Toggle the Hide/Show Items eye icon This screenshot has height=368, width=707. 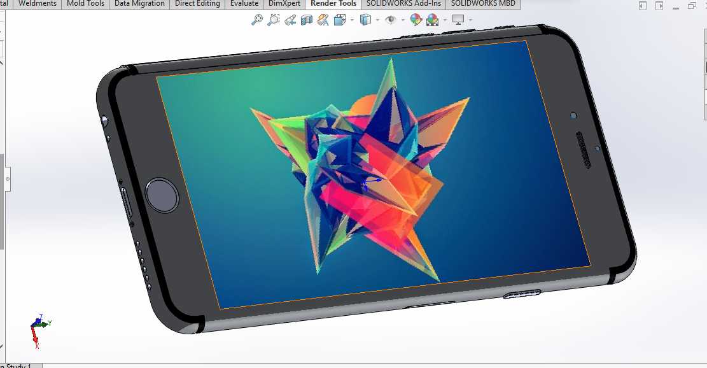point(391,20)
